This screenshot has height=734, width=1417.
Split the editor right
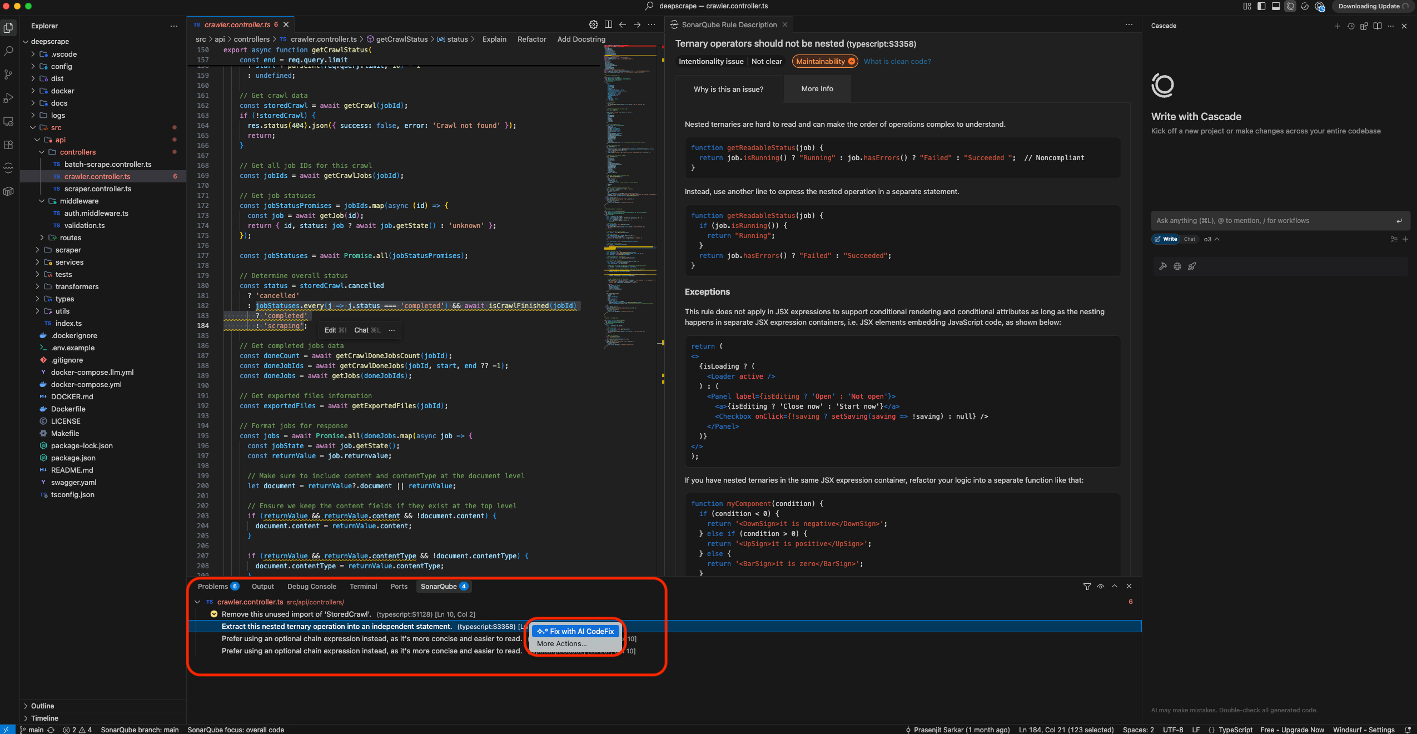coord(608,24)
